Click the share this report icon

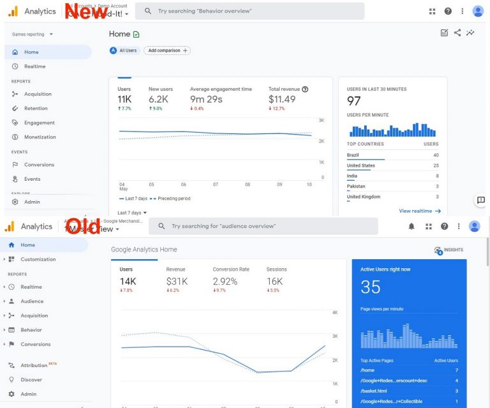(x=457, y=33)
